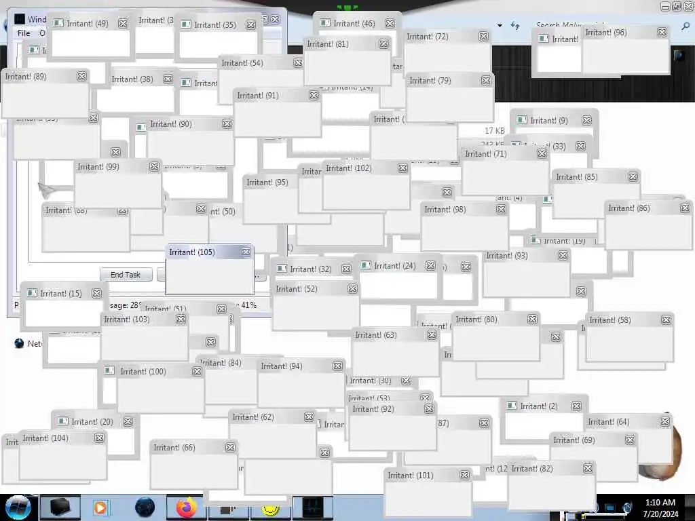The image size is (695, 521).
Task: Close the Irritant! (80) window
Action: coord(532,319)
